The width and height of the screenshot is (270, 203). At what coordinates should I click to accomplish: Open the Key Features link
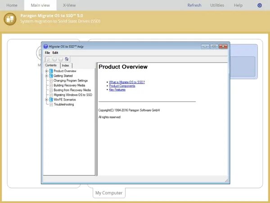coord(117,90)
